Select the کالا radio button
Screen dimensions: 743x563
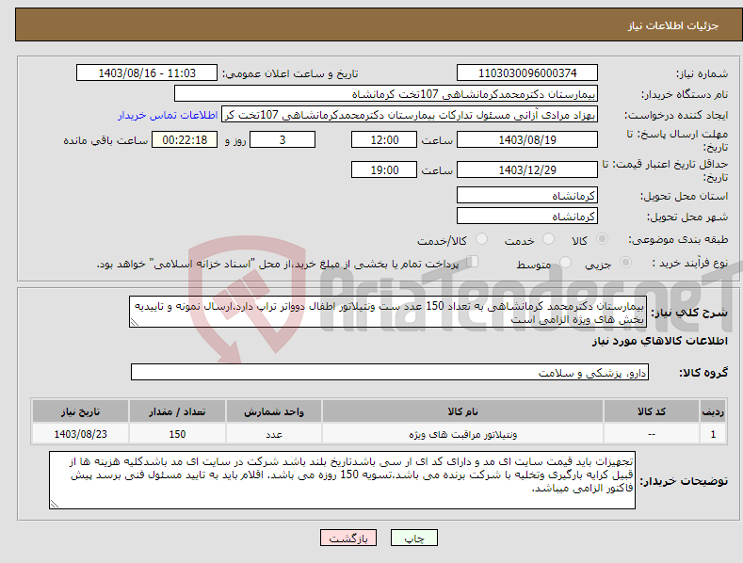(603, 239)
